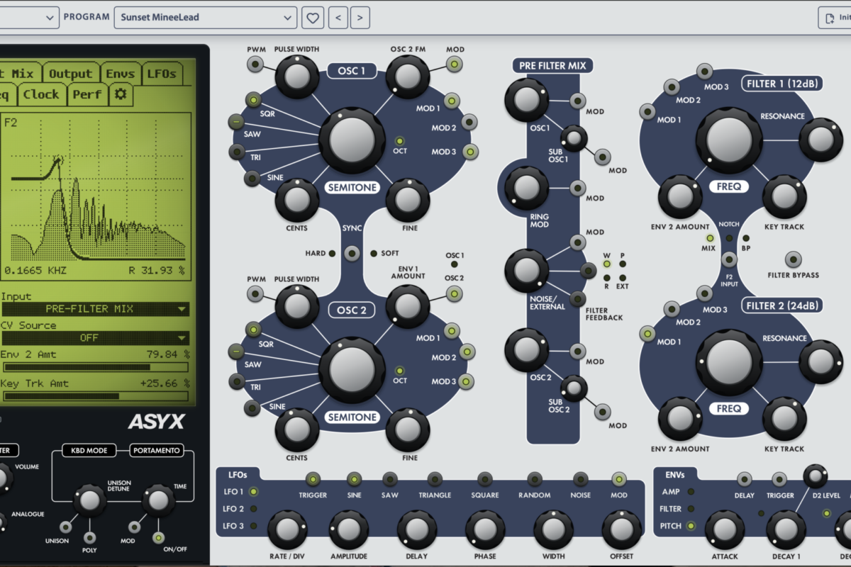
Task: Click the UNISON DETUNE knob
Action: click(89, 500)
